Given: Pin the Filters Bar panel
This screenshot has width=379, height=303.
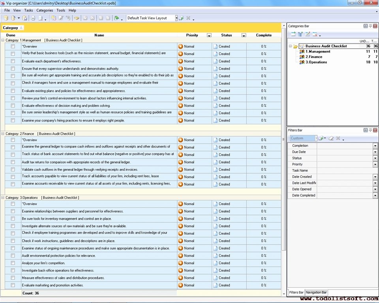Looking at the screenshot, I should (370, 130).
